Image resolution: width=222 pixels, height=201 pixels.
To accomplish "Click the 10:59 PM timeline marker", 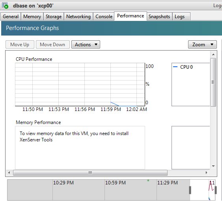I will pos(116,183).
